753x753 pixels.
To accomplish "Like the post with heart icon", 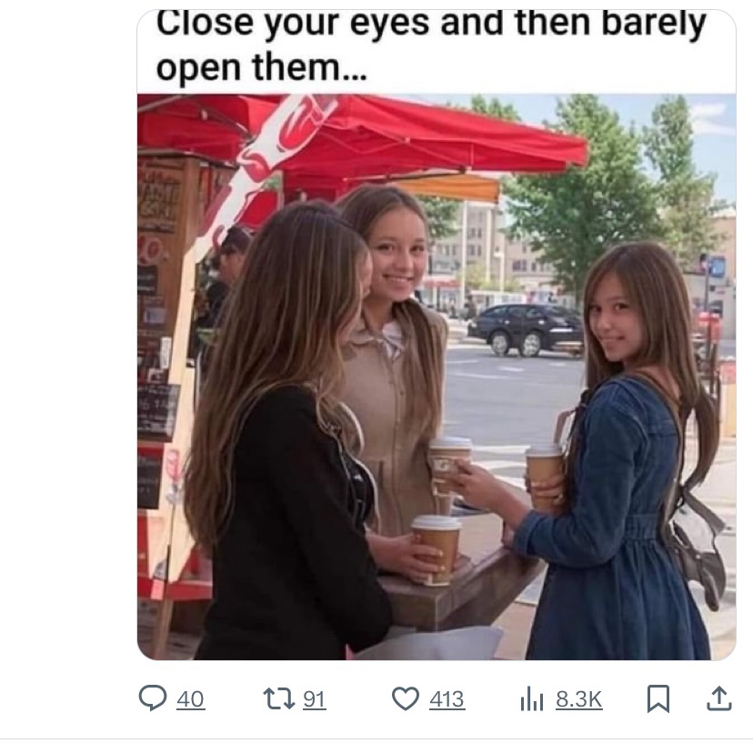I will pyautogui.click(x=406, y=698).
